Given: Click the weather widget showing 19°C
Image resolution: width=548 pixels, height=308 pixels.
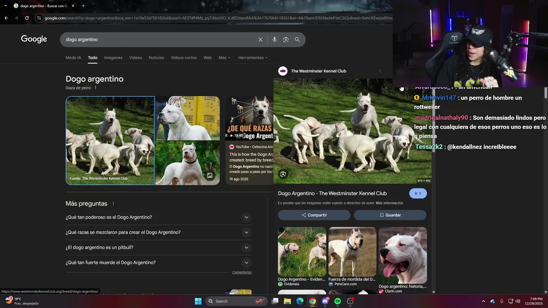Looking at the screenshot, I should [21, 301].
